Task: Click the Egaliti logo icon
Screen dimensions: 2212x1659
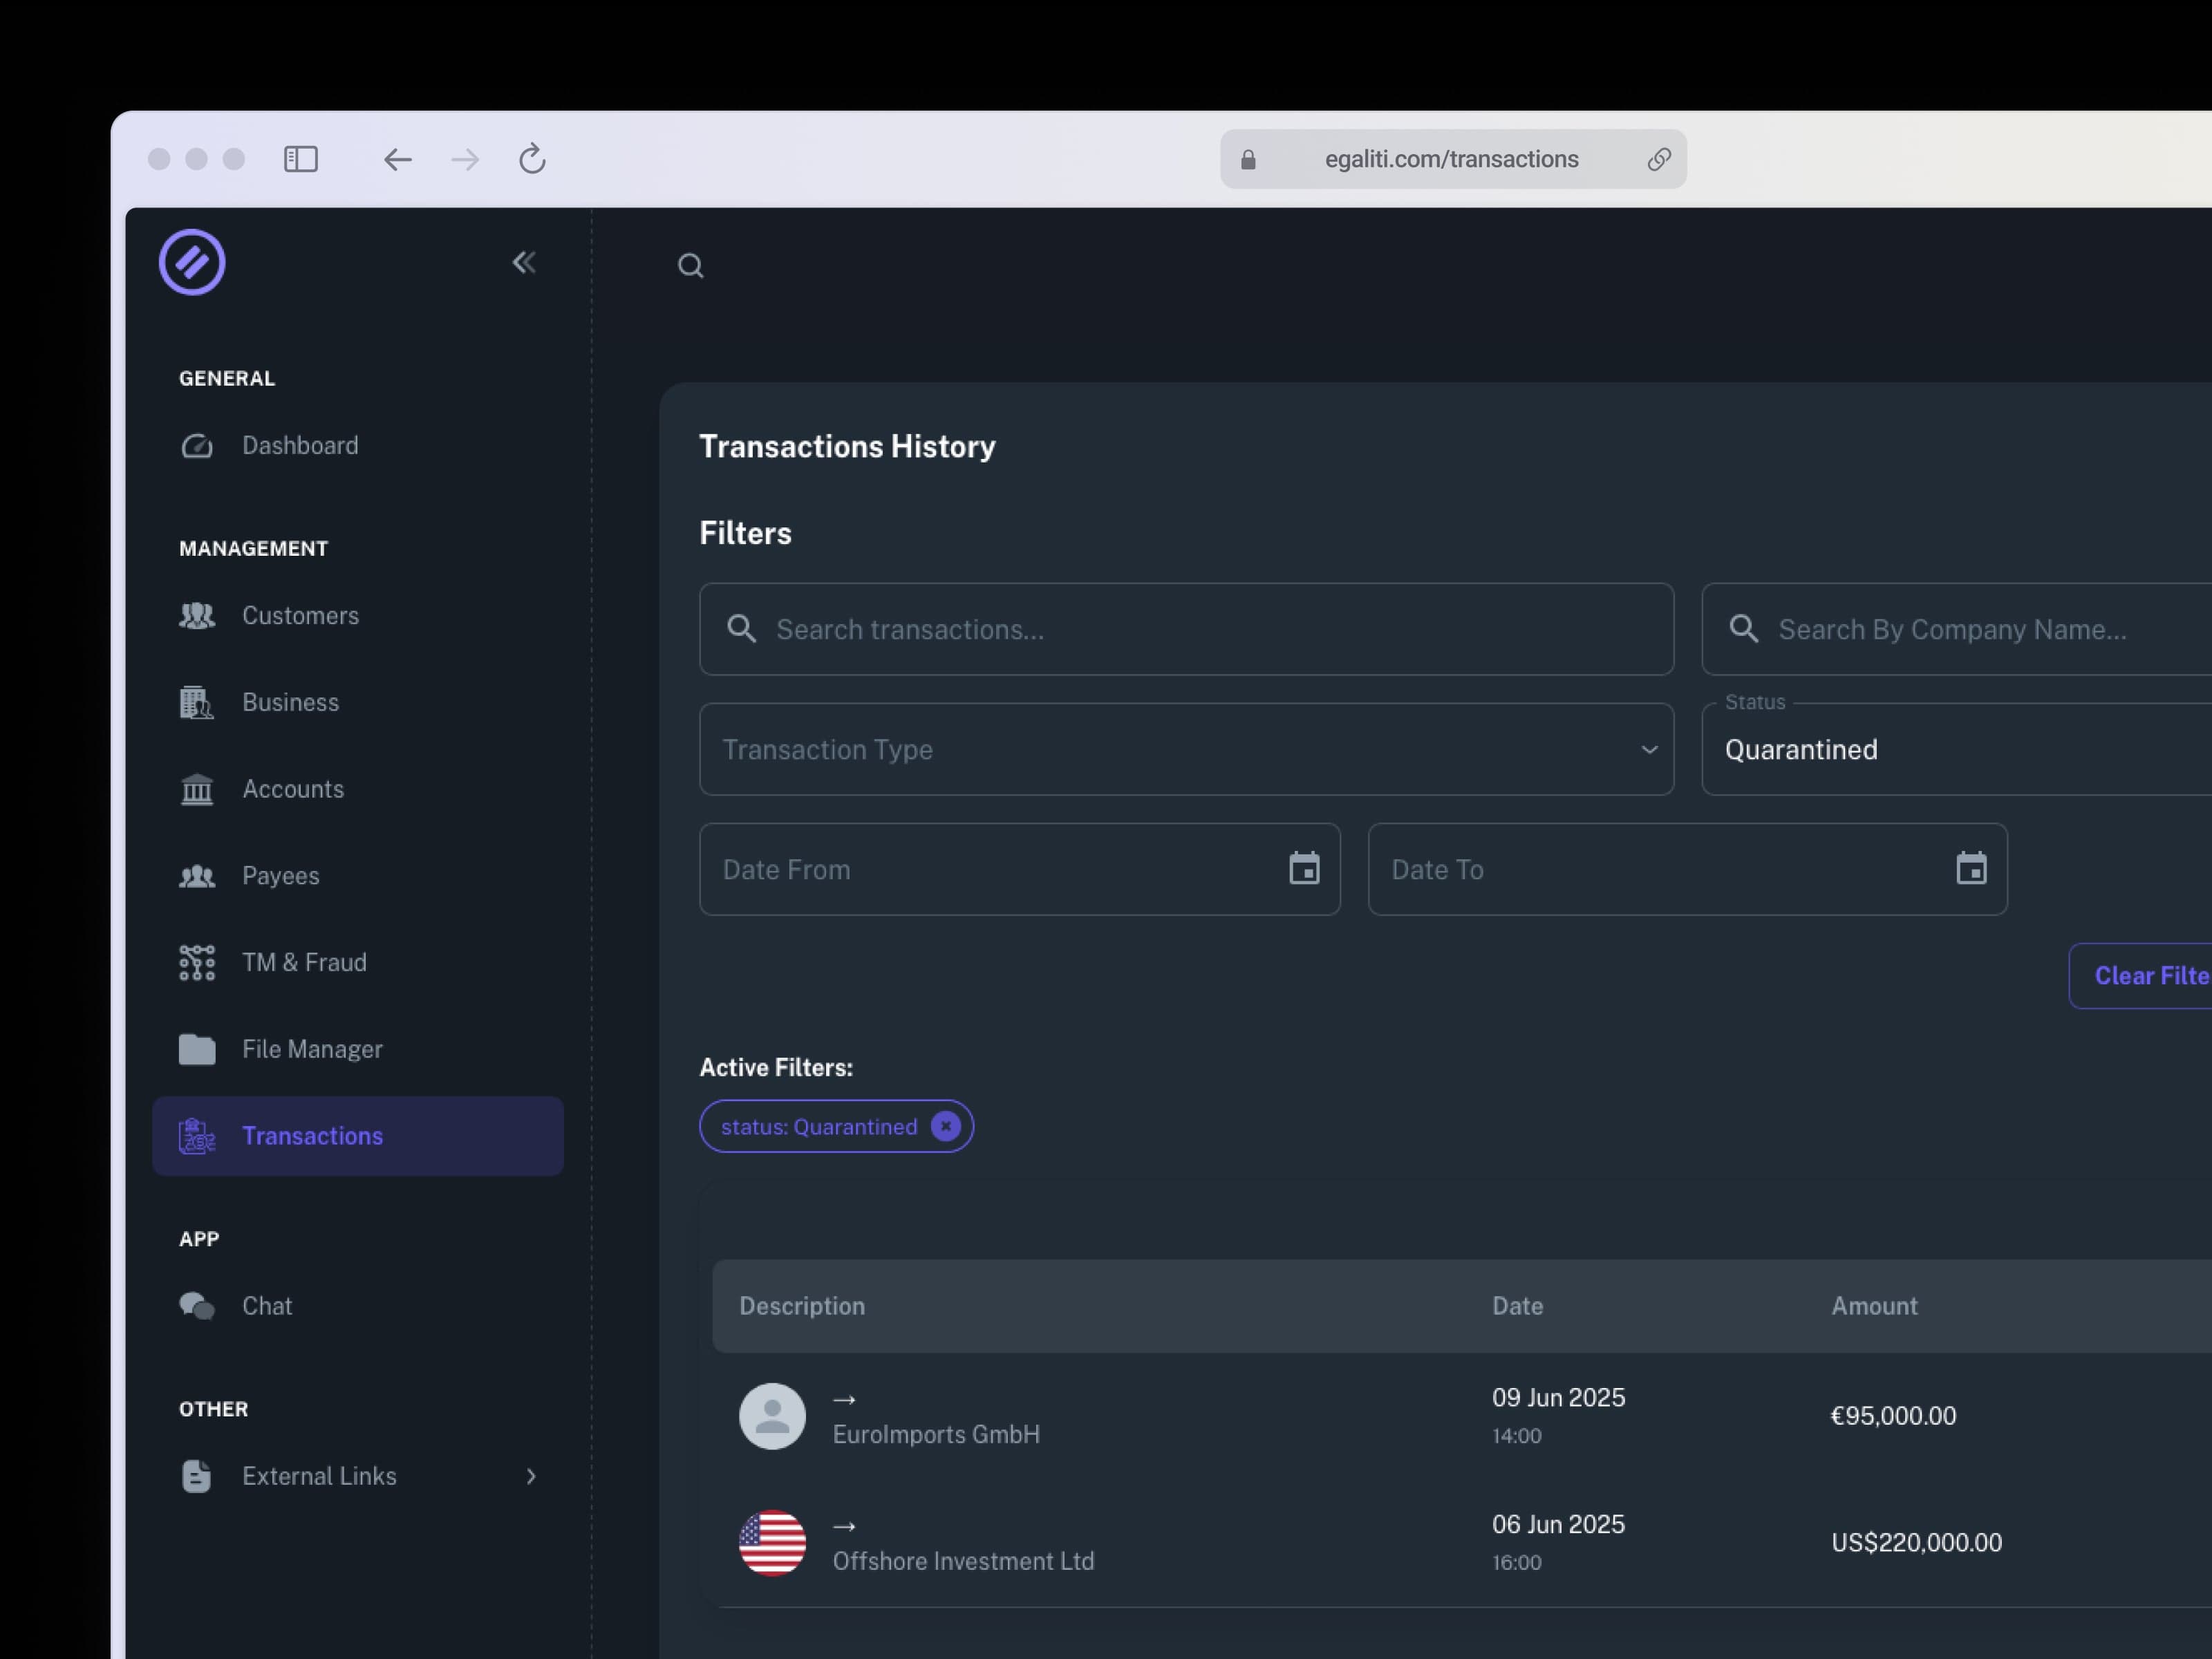Action: [192, 263]
